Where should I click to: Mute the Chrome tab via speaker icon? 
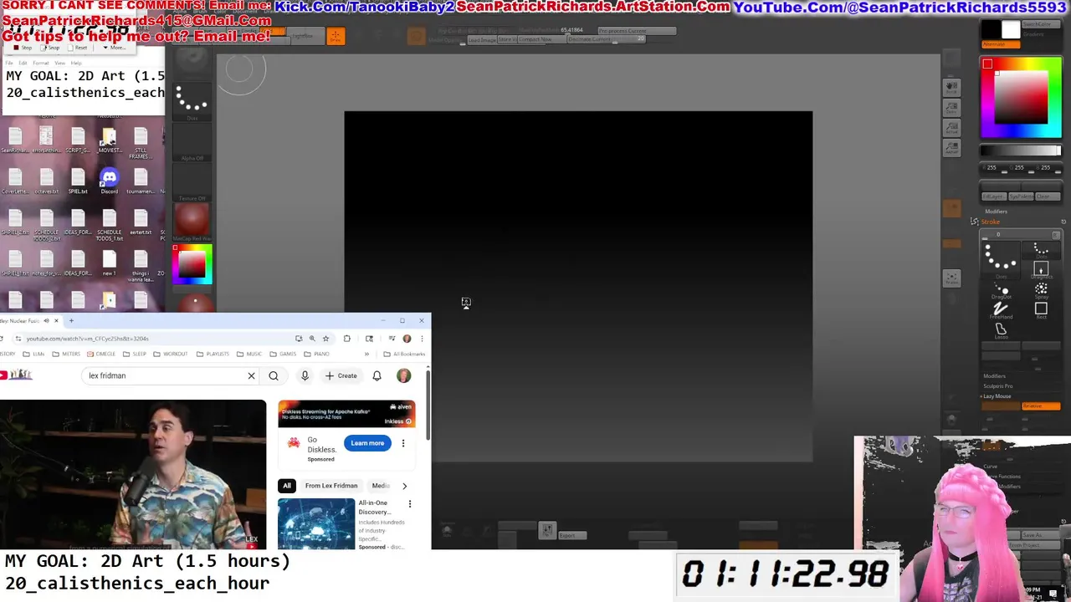tap(46, 320)
